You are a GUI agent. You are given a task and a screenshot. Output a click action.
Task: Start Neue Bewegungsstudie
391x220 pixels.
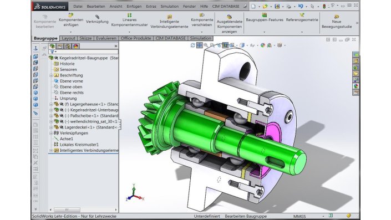click(x=337, y=22)
